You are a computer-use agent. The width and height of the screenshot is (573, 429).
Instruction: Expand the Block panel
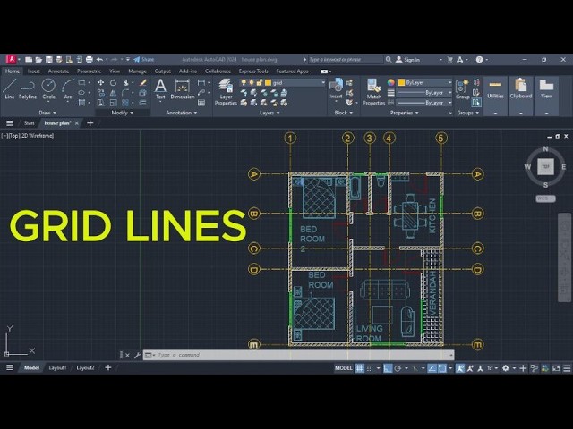click(x=344, y=113)
